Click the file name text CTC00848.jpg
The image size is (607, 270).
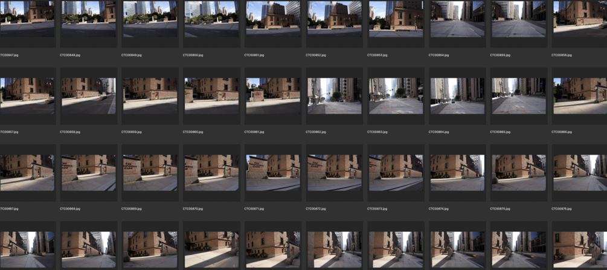[x=70, y=55]
